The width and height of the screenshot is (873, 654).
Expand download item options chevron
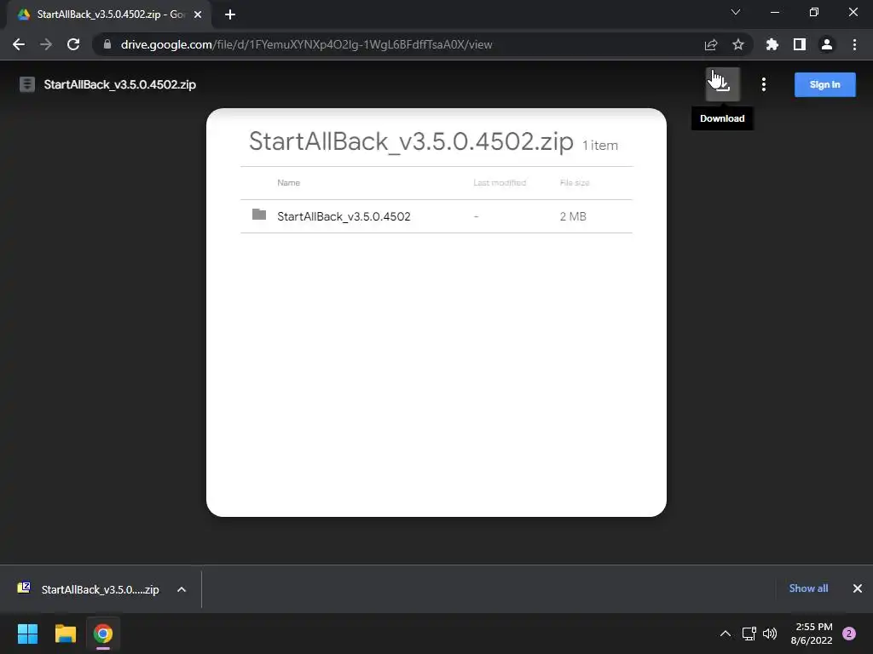[182, 589]
